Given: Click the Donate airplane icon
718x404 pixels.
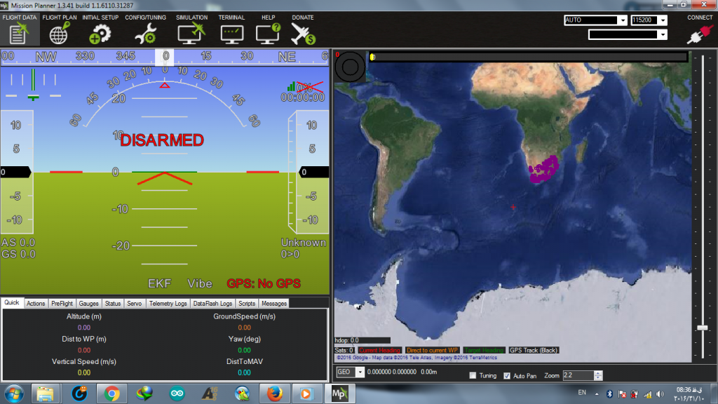Looking at the screenshot, I should coord(303,34).
